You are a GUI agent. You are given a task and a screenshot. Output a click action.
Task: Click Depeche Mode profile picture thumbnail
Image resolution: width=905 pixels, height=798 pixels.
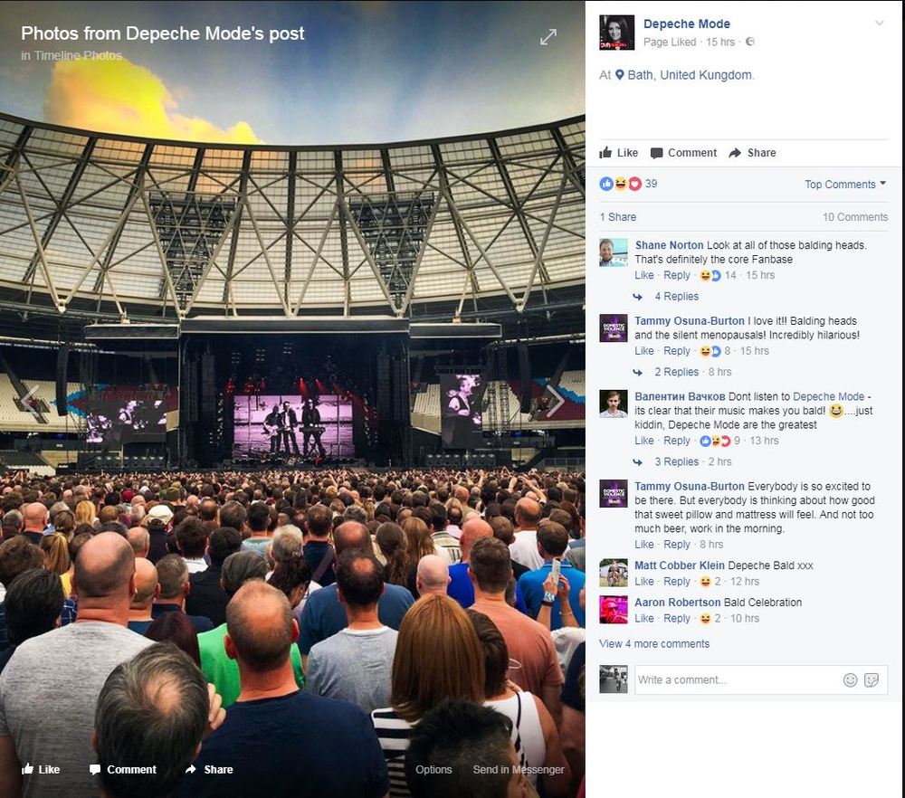(x=616, y=33)
